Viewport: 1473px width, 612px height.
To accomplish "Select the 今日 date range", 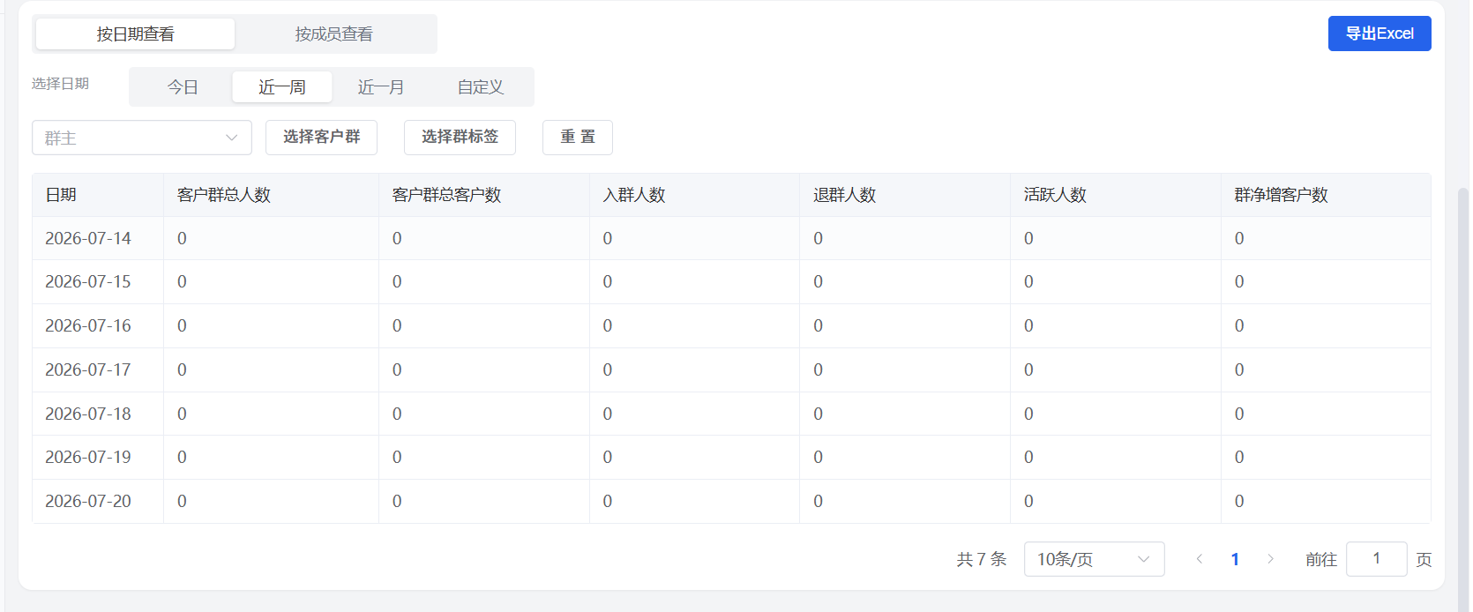I will coord(183,87).
